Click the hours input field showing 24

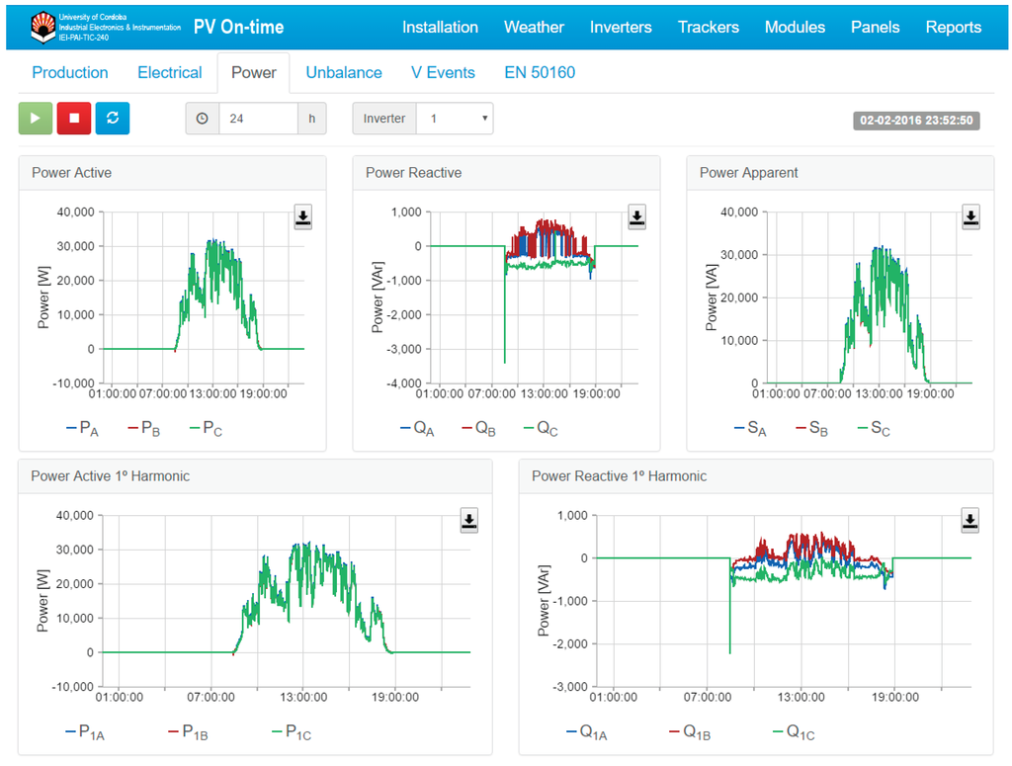coord(258,119)
